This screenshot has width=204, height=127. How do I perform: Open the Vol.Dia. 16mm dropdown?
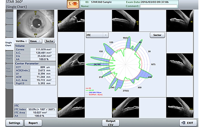click(35, 41)
